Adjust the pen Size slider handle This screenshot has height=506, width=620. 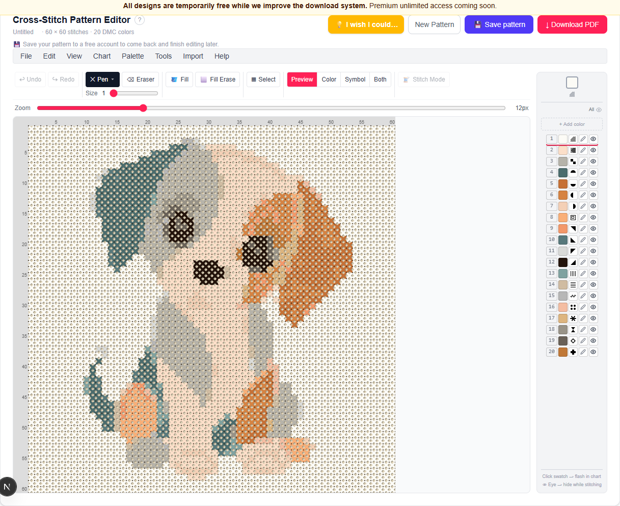(x=114, y=93)
